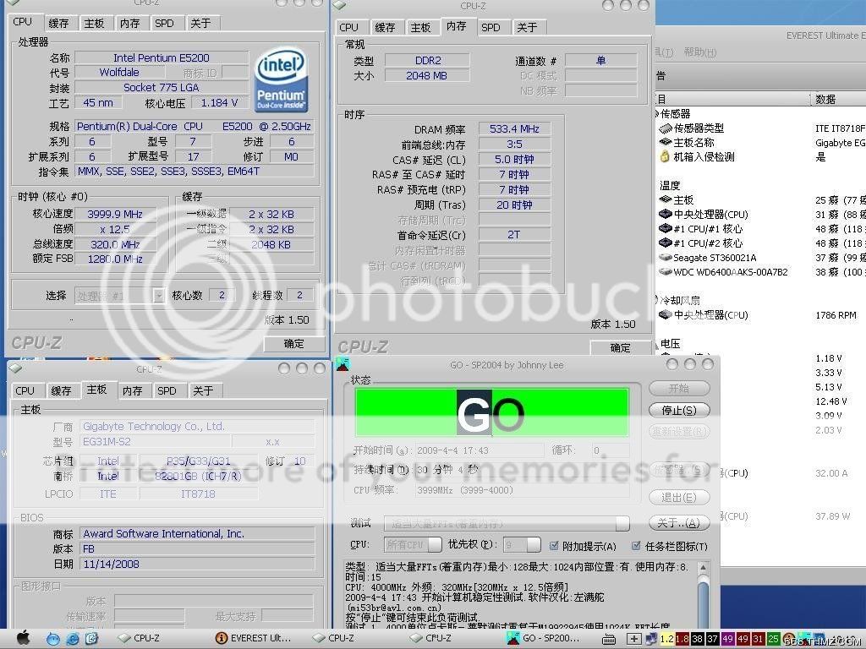866x649 pixels.
Task: Click the name field 'Intel Pentium E5200'
Action: click(x=162, y=57)
